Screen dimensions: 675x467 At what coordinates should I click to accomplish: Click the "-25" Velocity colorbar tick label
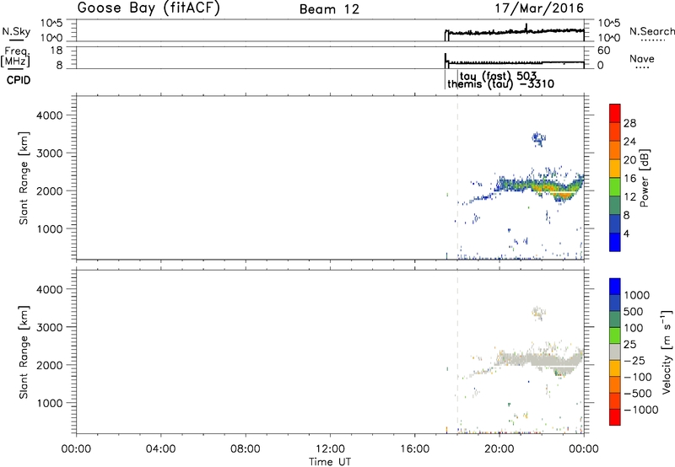[634, 360]
